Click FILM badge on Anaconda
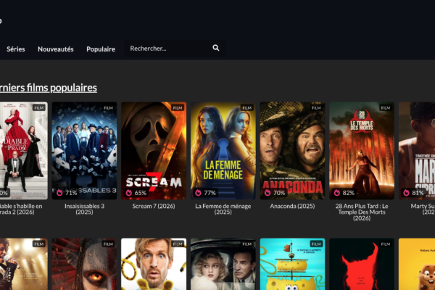Viewport: 435px width, 290px height. click(316, 108)
